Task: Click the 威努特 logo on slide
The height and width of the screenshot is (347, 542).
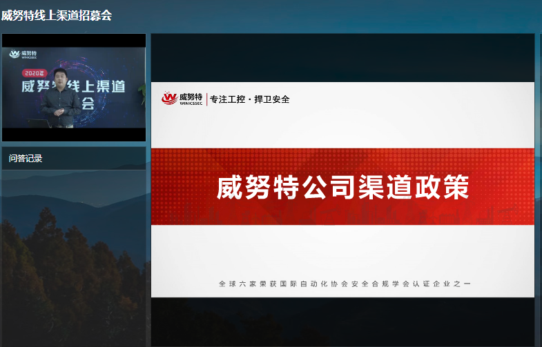Action: (x=182, y=99)
